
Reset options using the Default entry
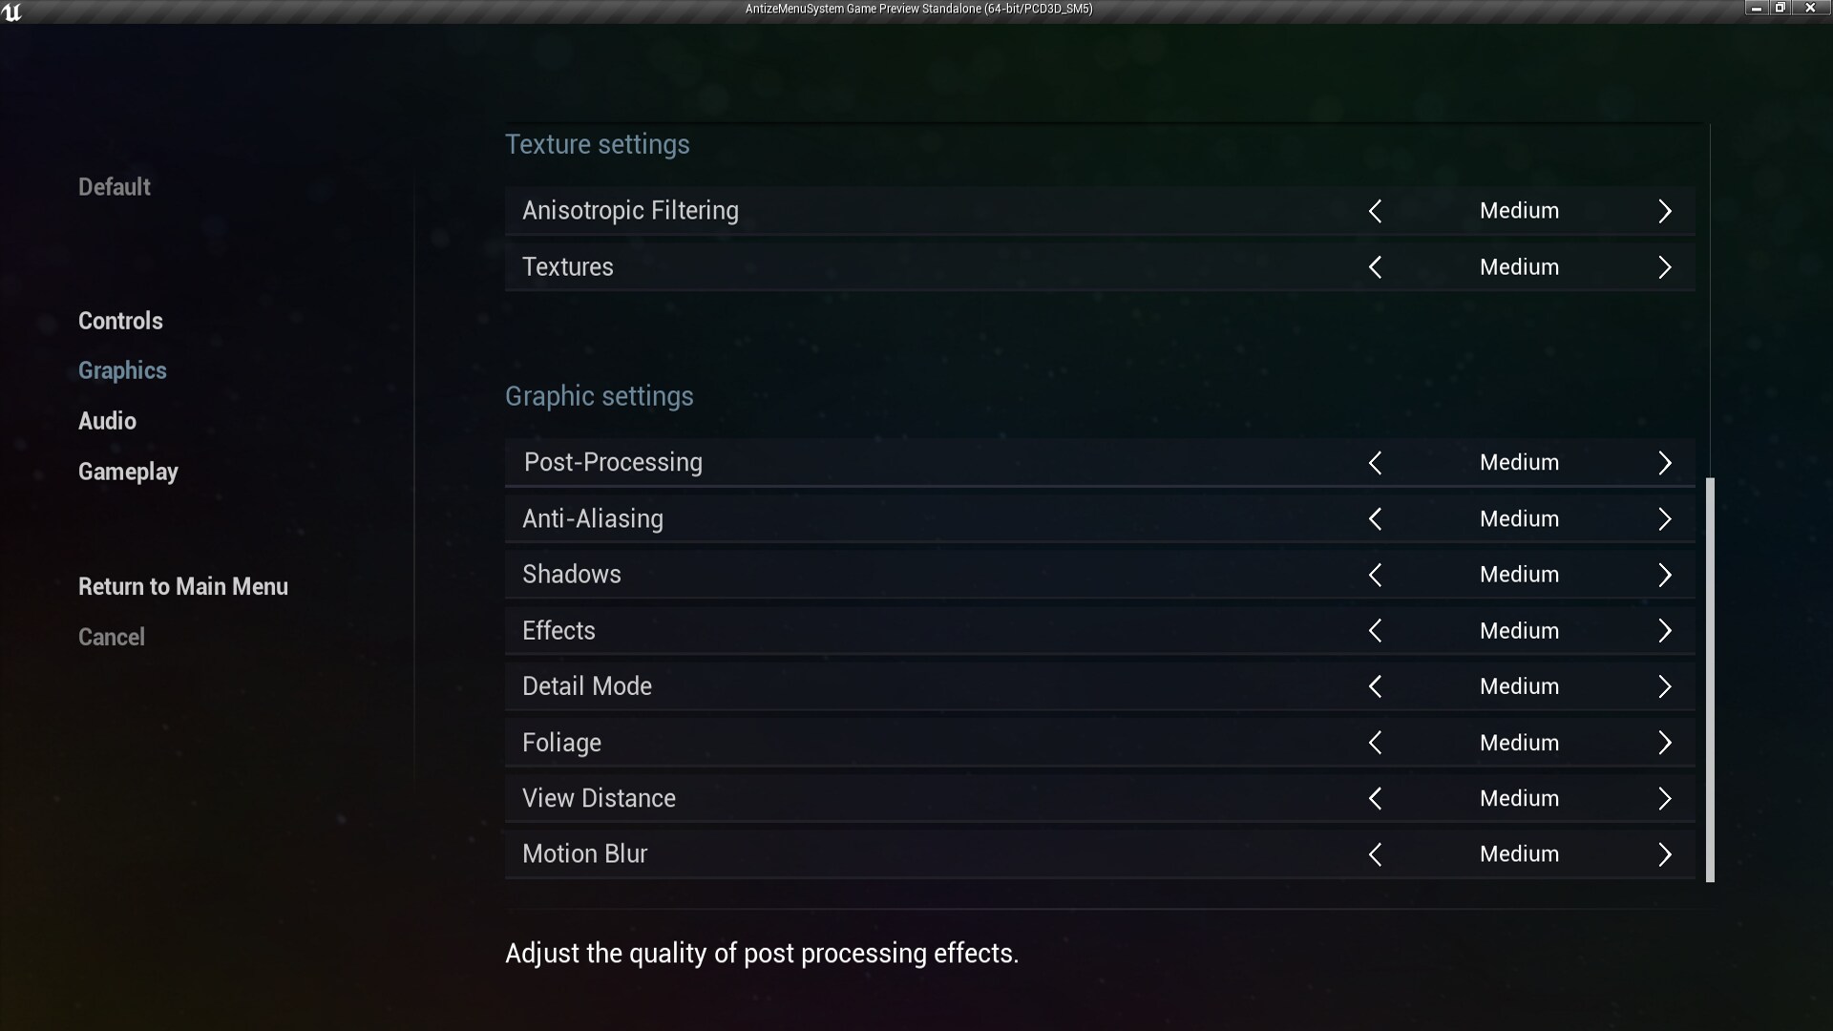(x=114, y=186)
